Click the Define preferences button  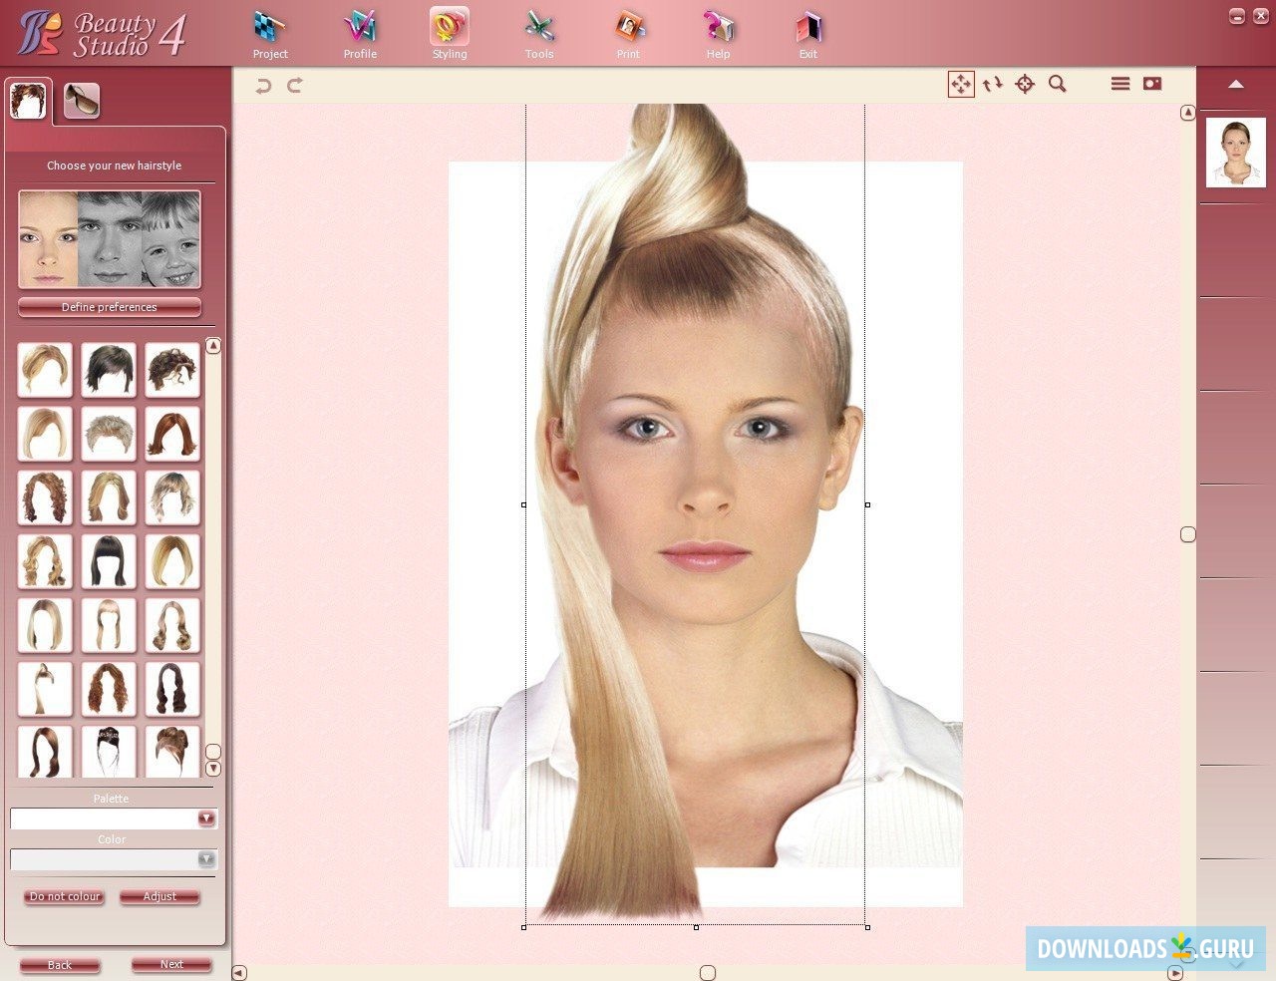coord(110,307)
